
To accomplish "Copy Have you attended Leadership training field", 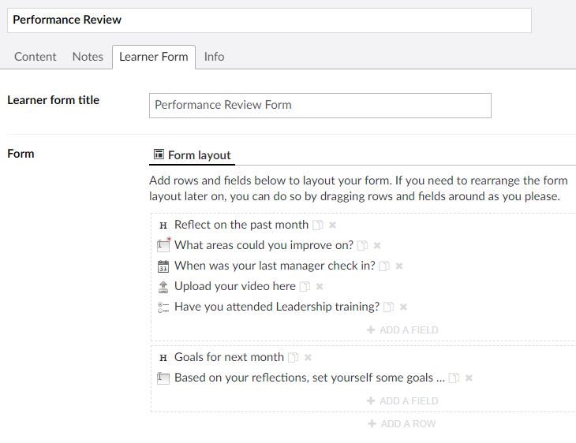I will click(389, 307).
